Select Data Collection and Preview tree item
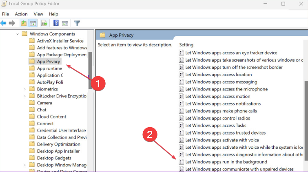308x172 pixels. 62,137
